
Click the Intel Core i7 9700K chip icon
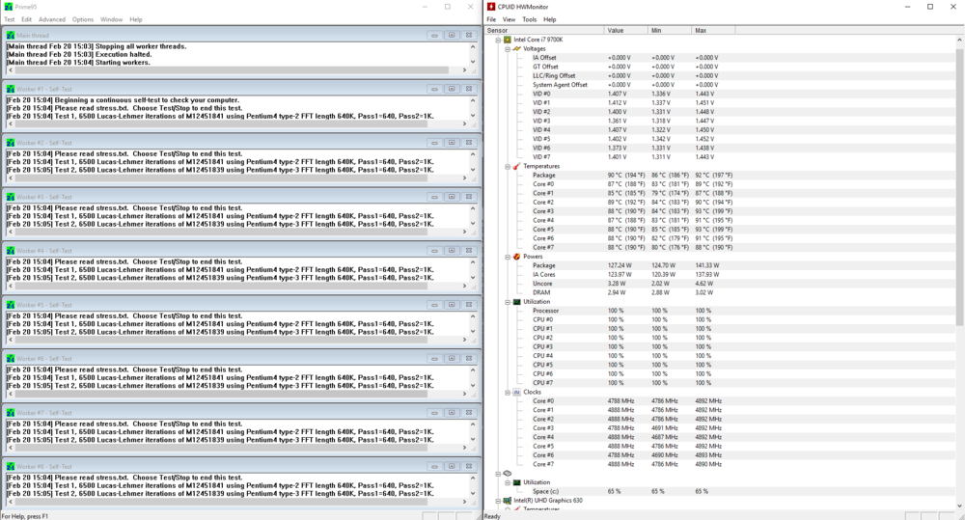(508, 40)
